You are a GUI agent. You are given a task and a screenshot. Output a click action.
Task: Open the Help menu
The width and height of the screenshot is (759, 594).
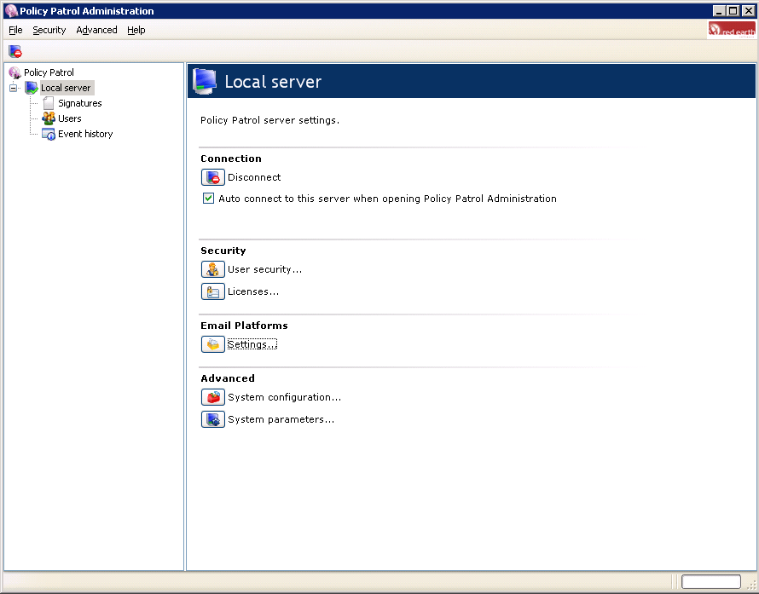(x=136, y=30)
